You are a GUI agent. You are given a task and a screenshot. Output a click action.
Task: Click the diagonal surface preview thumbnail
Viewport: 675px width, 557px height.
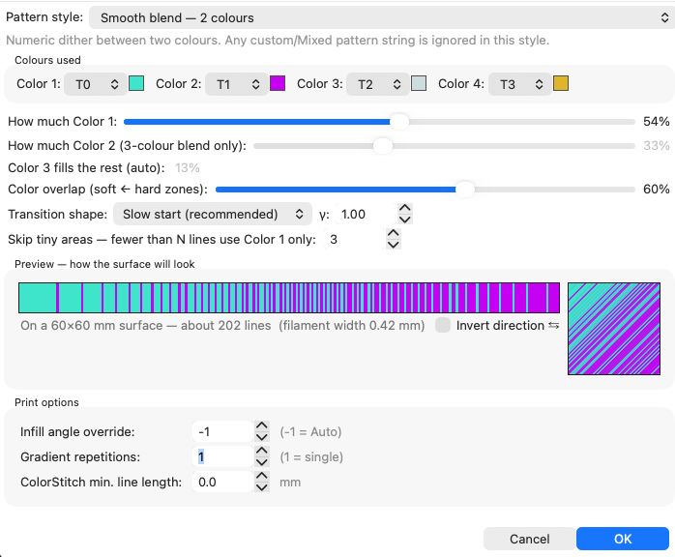click(x=614, y=329)
